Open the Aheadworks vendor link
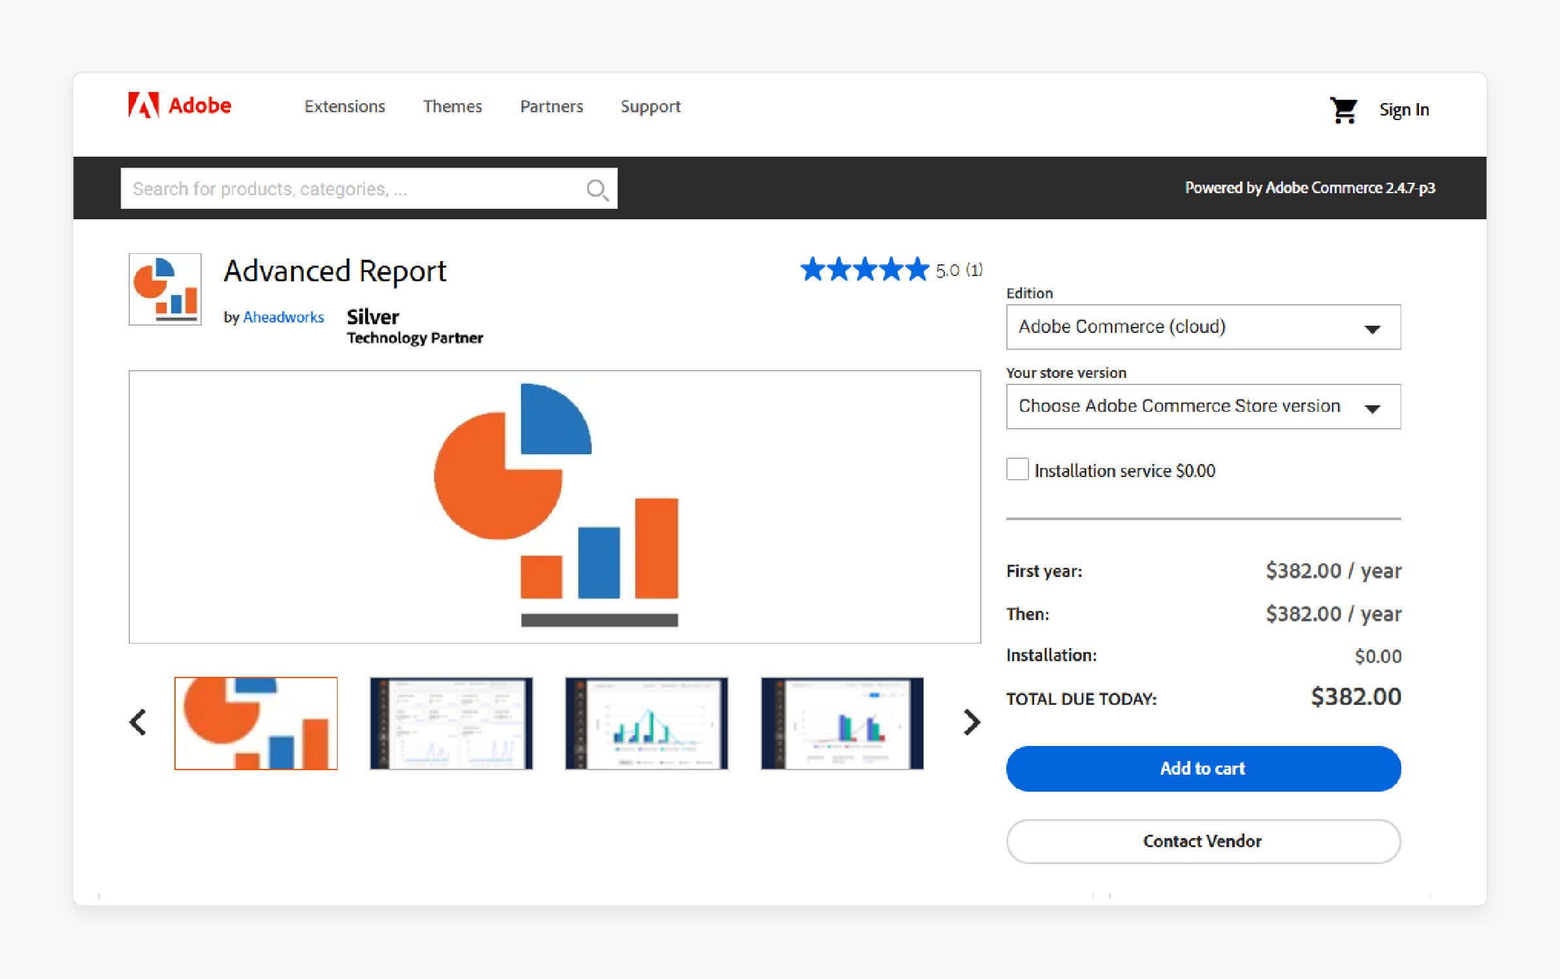Viewport: 1560px width, 979px height. [x=283, y=317]
